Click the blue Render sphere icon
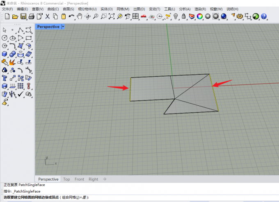The height and width of the screenshot is (202, 279). 224,16
